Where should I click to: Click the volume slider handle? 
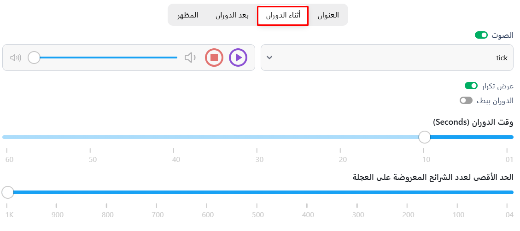(x=34, y=58)
